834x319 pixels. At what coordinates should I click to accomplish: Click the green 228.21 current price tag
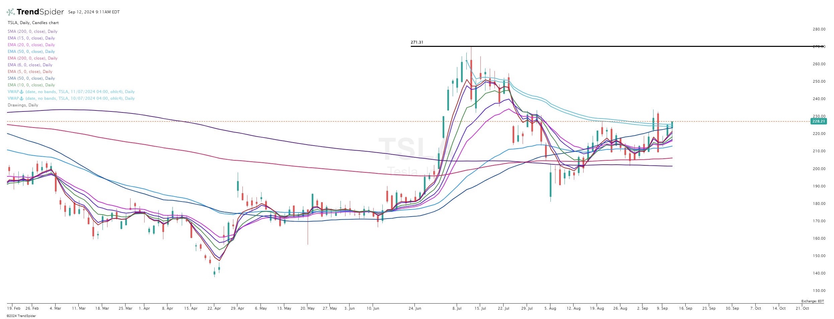click(819, 121)
